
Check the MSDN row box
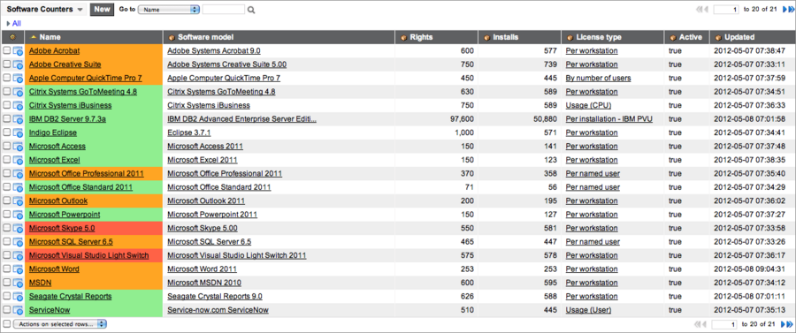click(x=6, y=283)
